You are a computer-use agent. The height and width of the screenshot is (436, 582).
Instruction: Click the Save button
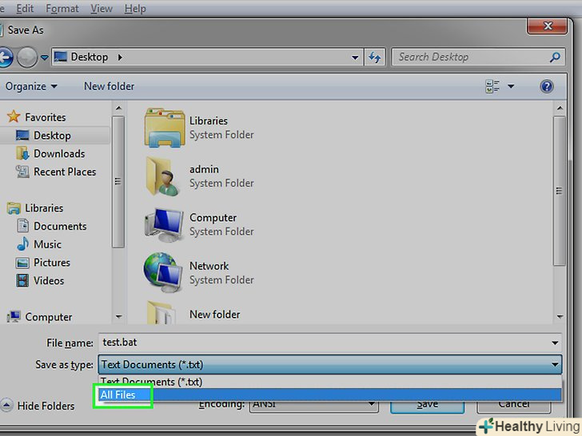coord(427,405)
